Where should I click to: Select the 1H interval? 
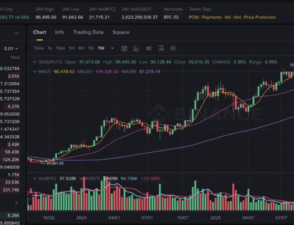click(72, 48)
